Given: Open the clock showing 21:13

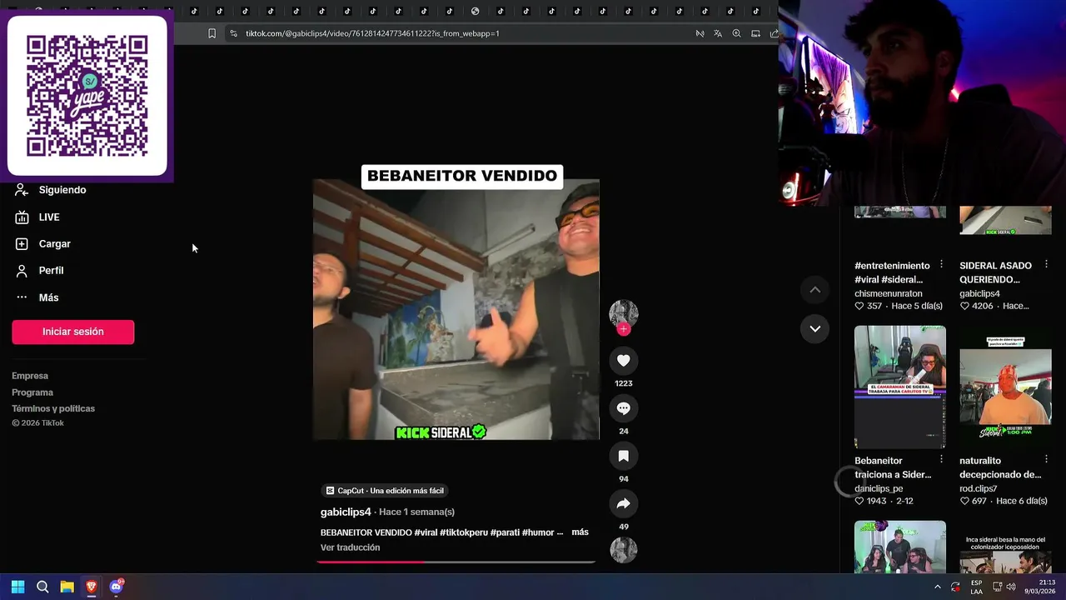Looking at the screenshot, I should (x=1040, y=587).
